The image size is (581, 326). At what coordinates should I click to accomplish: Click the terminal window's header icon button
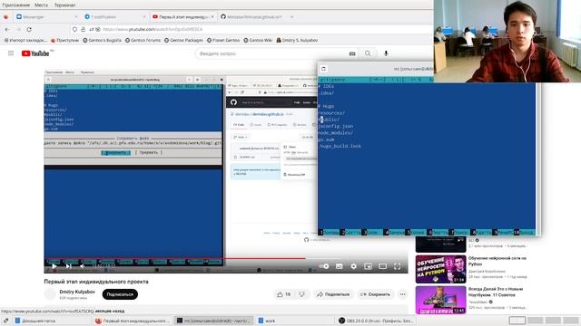click(323, 69)
